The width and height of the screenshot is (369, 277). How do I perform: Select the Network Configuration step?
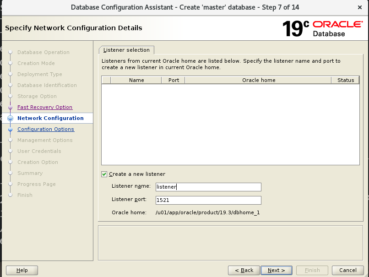(50, 118)
